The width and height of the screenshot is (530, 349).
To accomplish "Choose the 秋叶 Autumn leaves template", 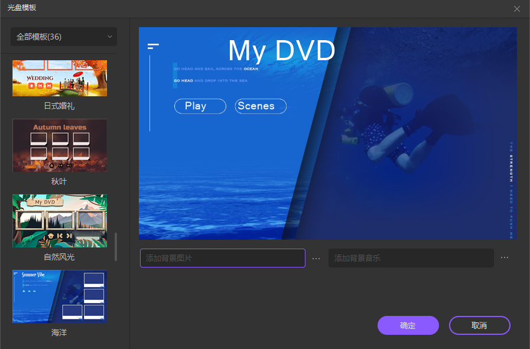I will tap(60, 145).
